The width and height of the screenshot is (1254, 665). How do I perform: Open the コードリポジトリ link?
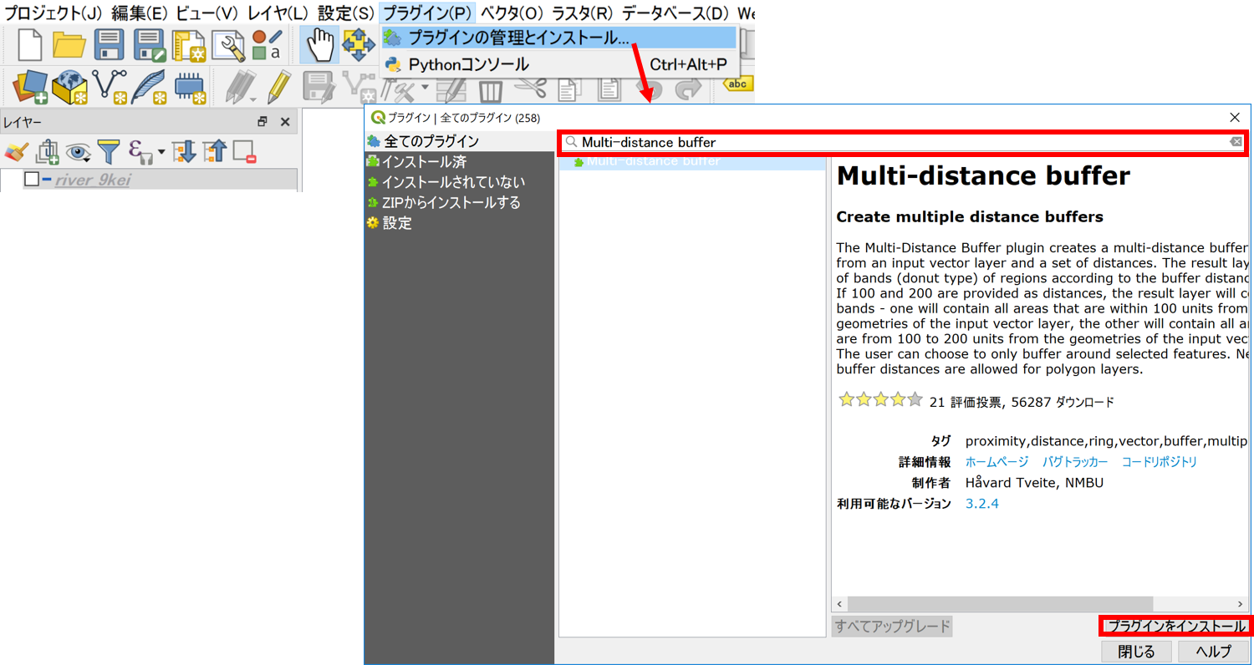(x=1159, y=462)
